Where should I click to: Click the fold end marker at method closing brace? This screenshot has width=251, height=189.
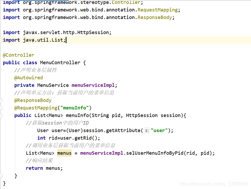[x=1, y=176]
